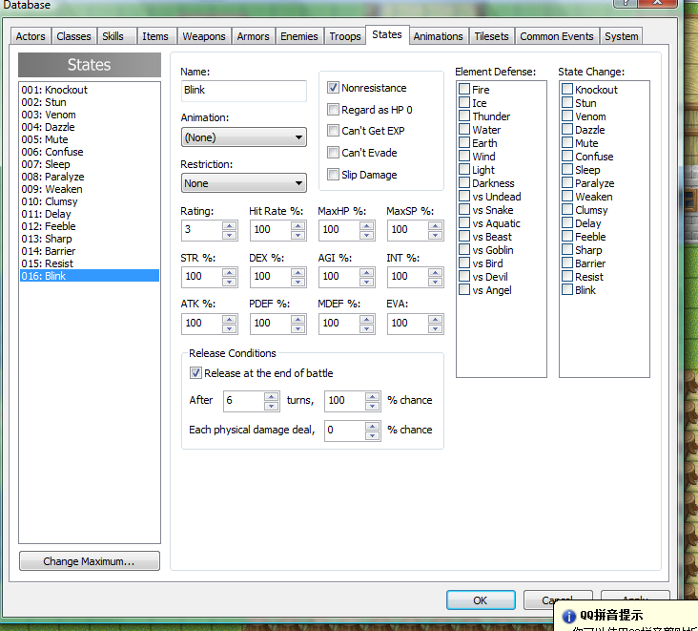Increase the DEX % value
This screenshot has width=698, height=631.
(x=298, y=272)
